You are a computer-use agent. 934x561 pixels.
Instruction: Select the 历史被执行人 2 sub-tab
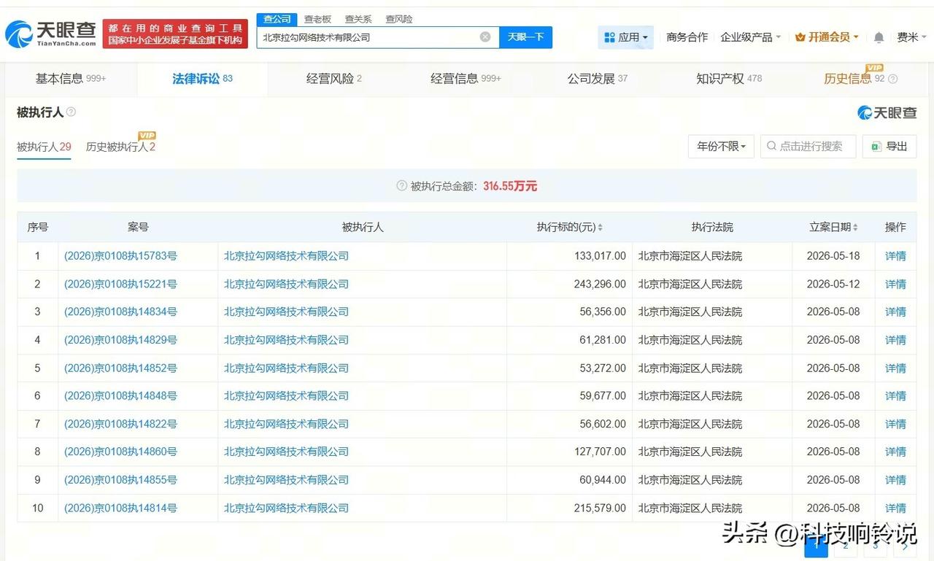120,147
